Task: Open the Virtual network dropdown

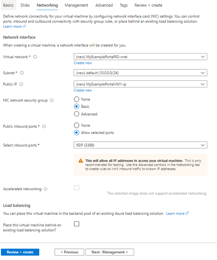Action: tap(140, 57)
